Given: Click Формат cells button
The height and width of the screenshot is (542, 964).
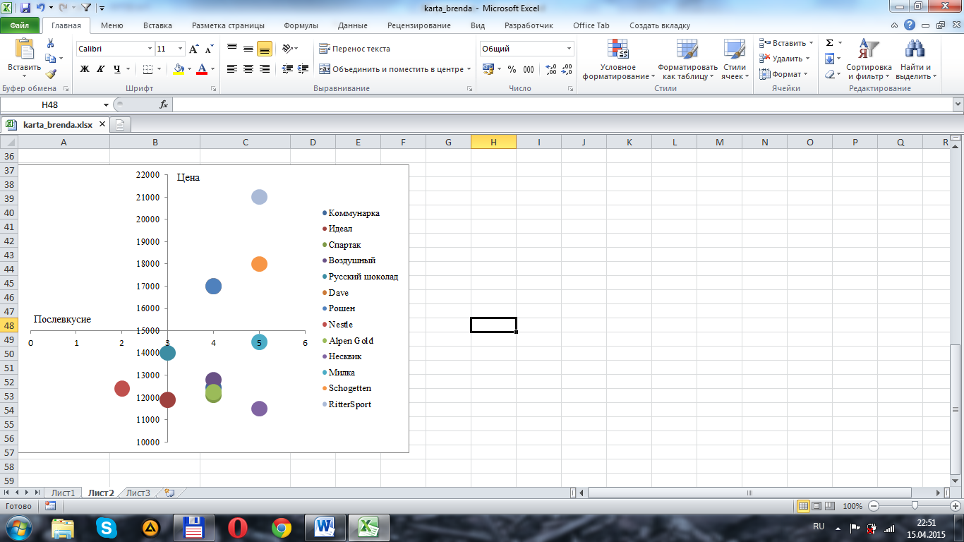Looking at the screenshot, I should [784, 74].
